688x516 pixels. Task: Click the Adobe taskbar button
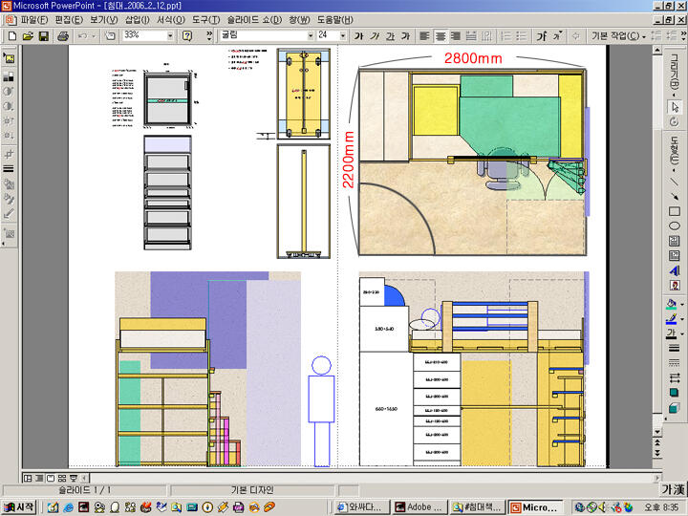point(419,507)
